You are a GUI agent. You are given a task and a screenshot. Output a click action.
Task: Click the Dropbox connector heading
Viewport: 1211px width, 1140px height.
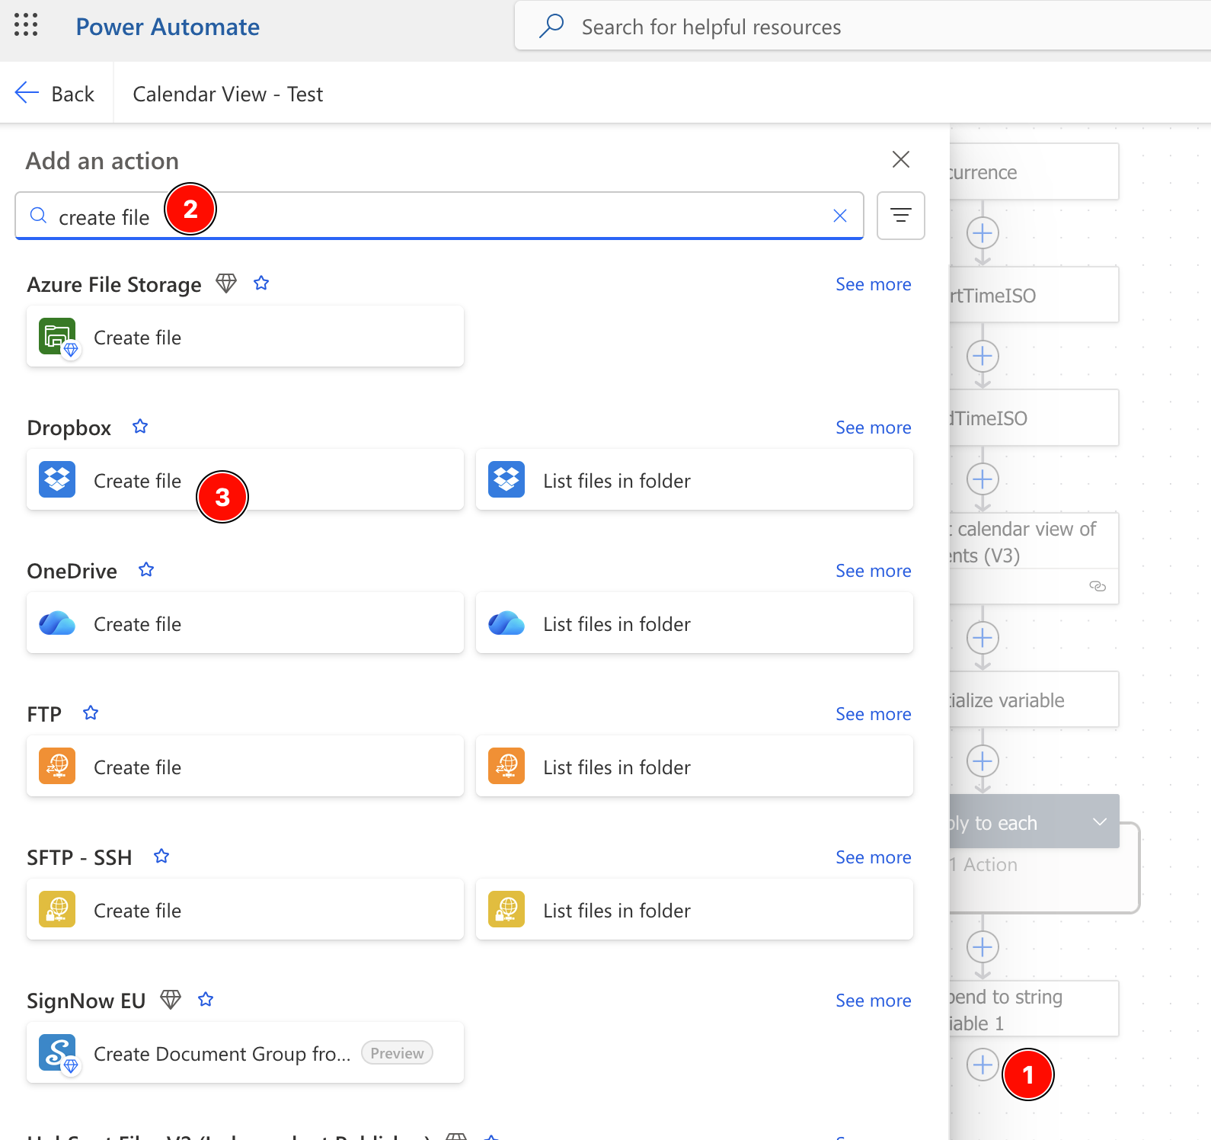pyautogui.click(x=69, y=427)
